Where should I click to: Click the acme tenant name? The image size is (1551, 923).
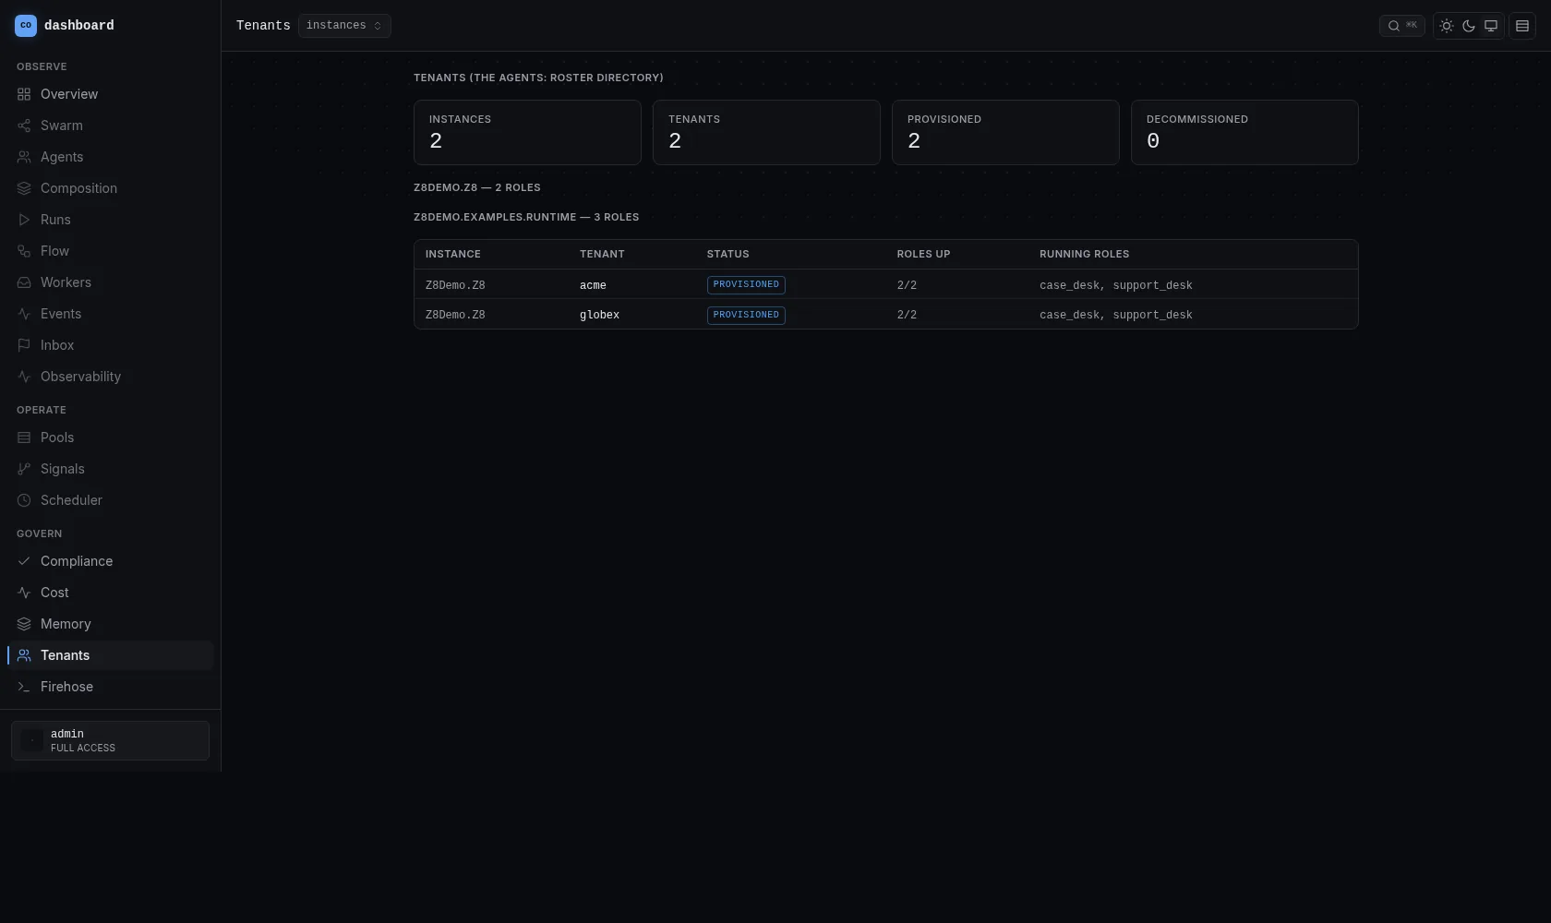[593, 285]
